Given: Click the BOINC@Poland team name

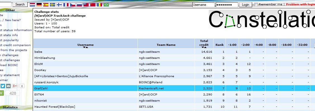Looking at the screenshot, I should pos(150,82).
